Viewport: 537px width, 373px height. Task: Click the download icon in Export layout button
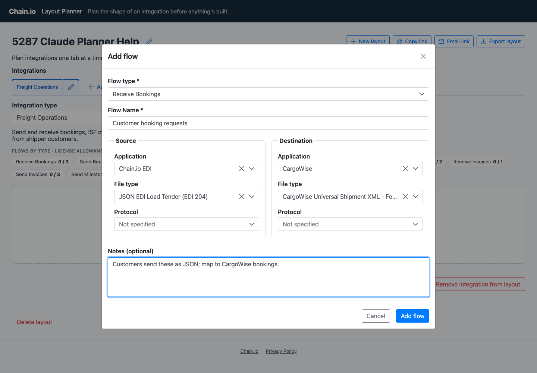(x=483, y=41)
